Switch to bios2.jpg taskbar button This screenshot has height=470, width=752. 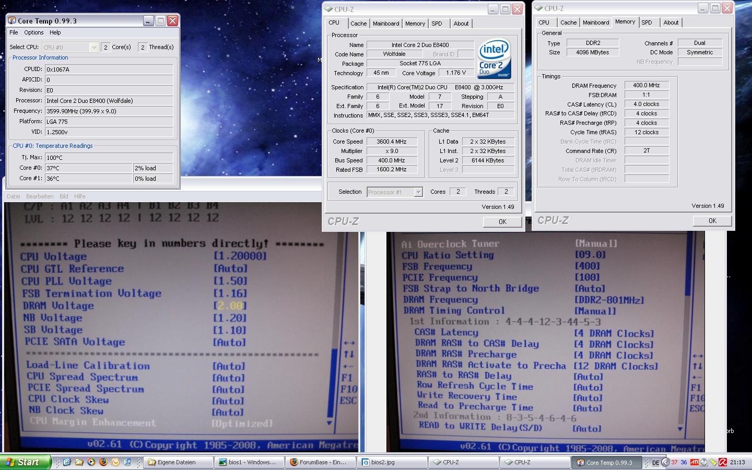(x=393, y=462)
